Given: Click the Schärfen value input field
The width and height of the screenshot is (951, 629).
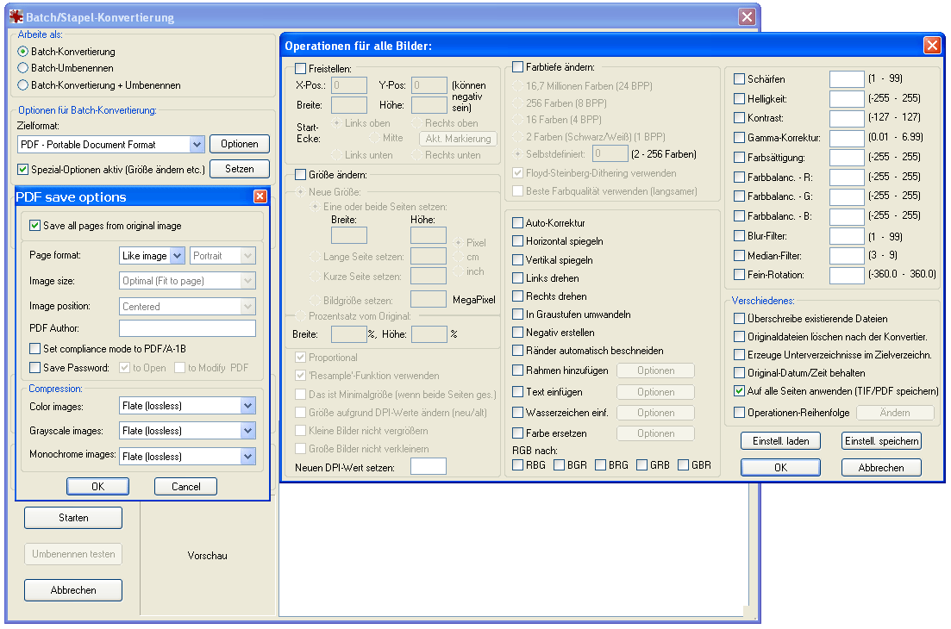Looking at the screenshot, I should pyautogui.click(x=847, y=79).
